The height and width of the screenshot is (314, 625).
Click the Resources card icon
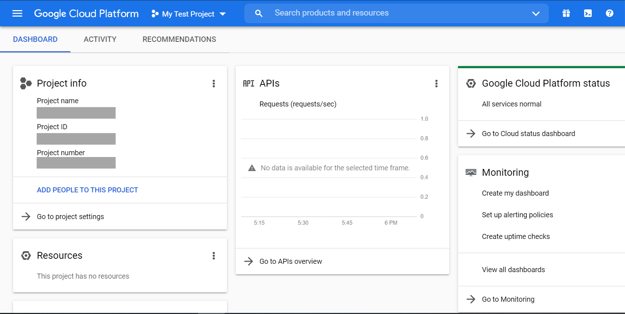click(26, 256)
